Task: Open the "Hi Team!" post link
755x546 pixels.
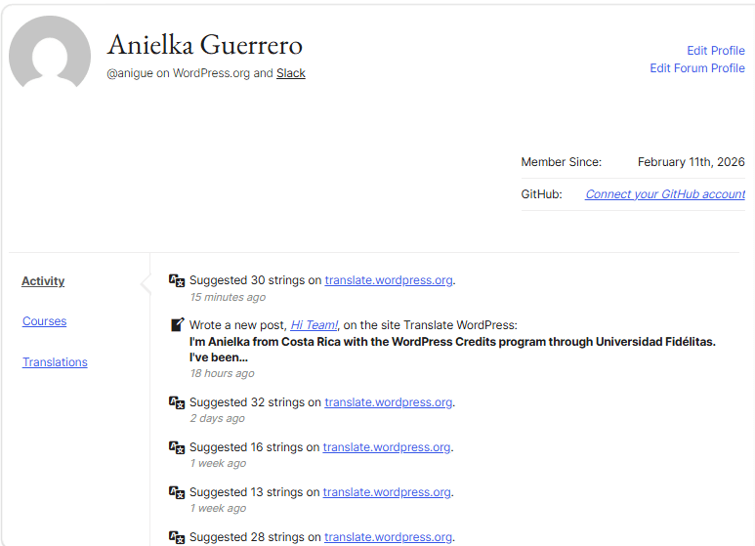Action: (314, 325)
